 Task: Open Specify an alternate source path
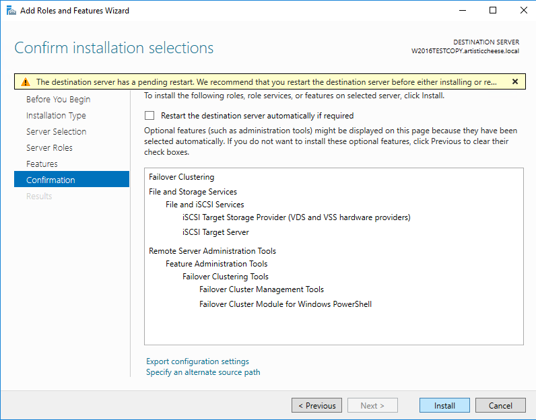pyautogui.click(x=203, y=372)
